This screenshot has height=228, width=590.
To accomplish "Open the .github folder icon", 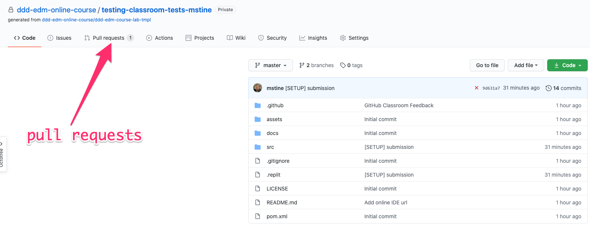I will click(x=258, y=105).
